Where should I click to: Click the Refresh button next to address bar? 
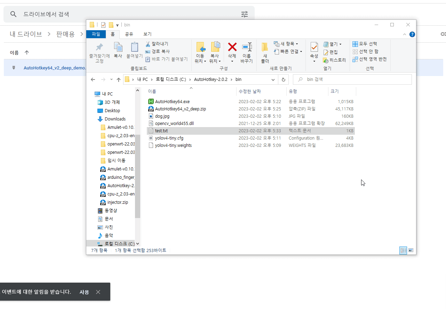[283, 80]
